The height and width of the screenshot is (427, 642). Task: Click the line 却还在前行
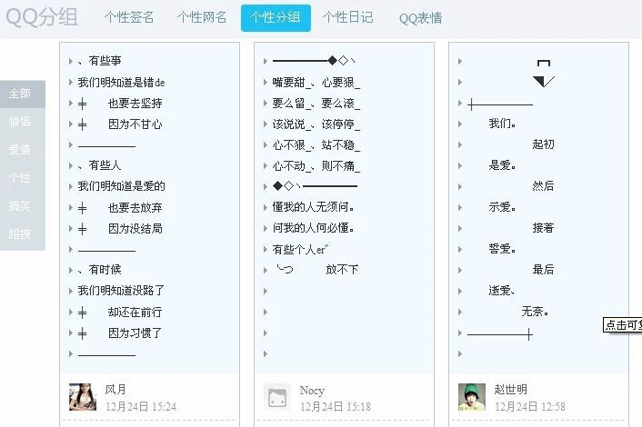(x=135, y=312)
